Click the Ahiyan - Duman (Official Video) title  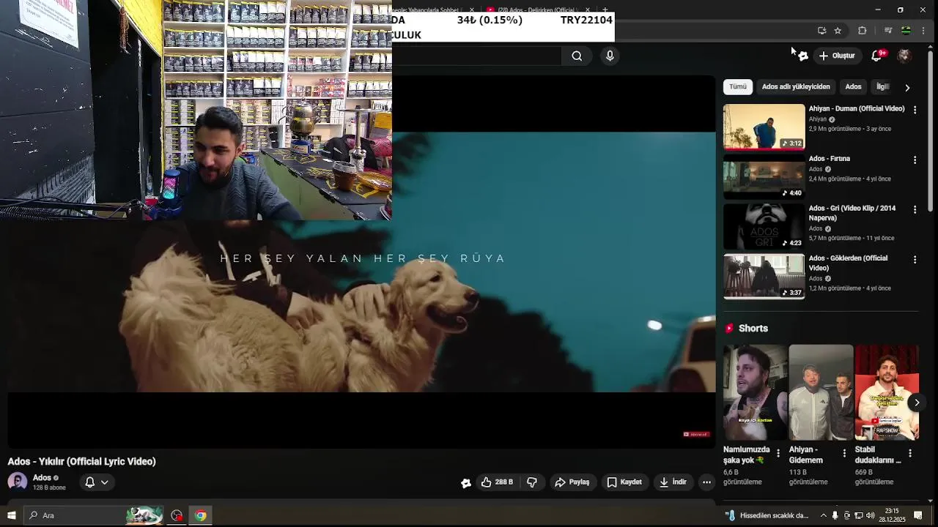[x=857, y=108]
